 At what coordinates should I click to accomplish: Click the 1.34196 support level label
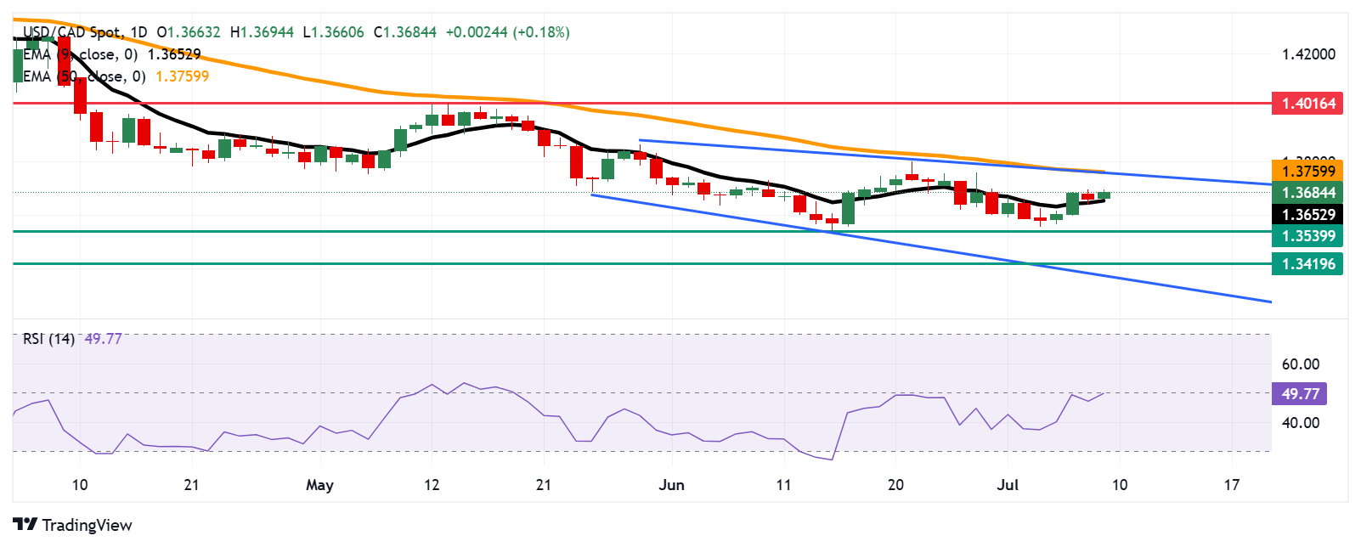1307,264
